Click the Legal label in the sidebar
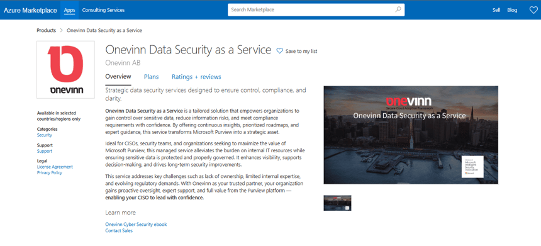Viewport: 541px width, 246px height. tap(42, 161)
